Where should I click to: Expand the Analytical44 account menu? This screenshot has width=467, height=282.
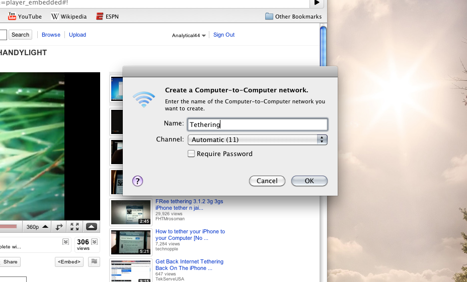click(x=189, y=35)
